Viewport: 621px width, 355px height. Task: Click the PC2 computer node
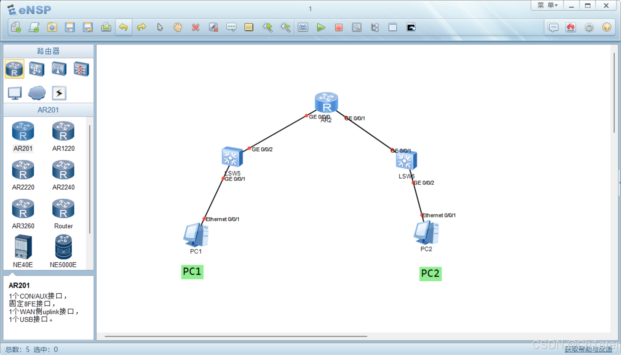(x=426, y=233)
